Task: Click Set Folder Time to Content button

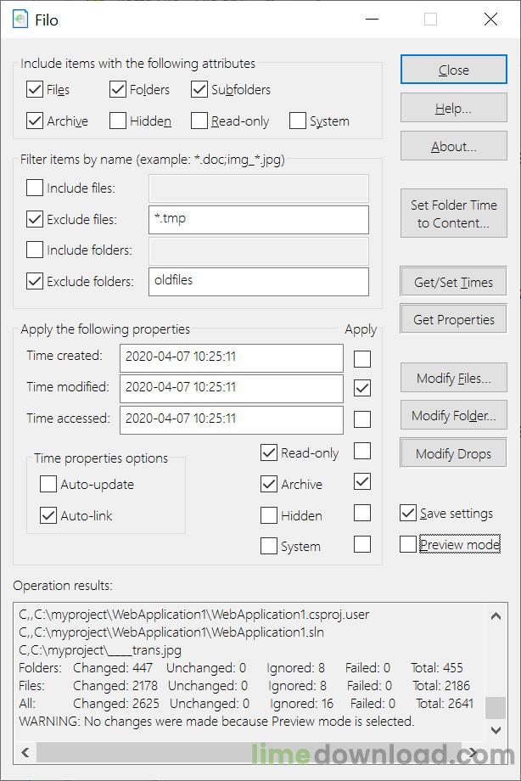Action: (x=453, y=214)
